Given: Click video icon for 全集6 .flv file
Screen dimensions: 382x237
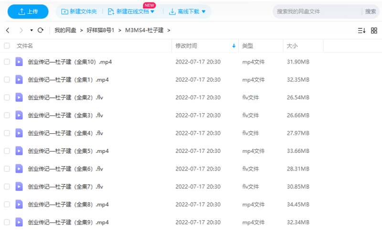Looking at the screenshot, I should coord(19,168).
